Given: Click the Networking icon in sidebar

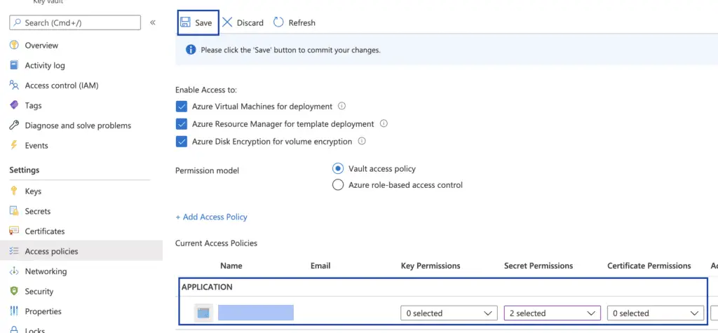Looking at the screenshot, I should [14, 271].
